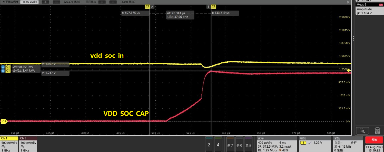The width and height of the screenshot is (384, 152).
Task: Open the 水平 horizontal settings badge
Action: point(277,144)
